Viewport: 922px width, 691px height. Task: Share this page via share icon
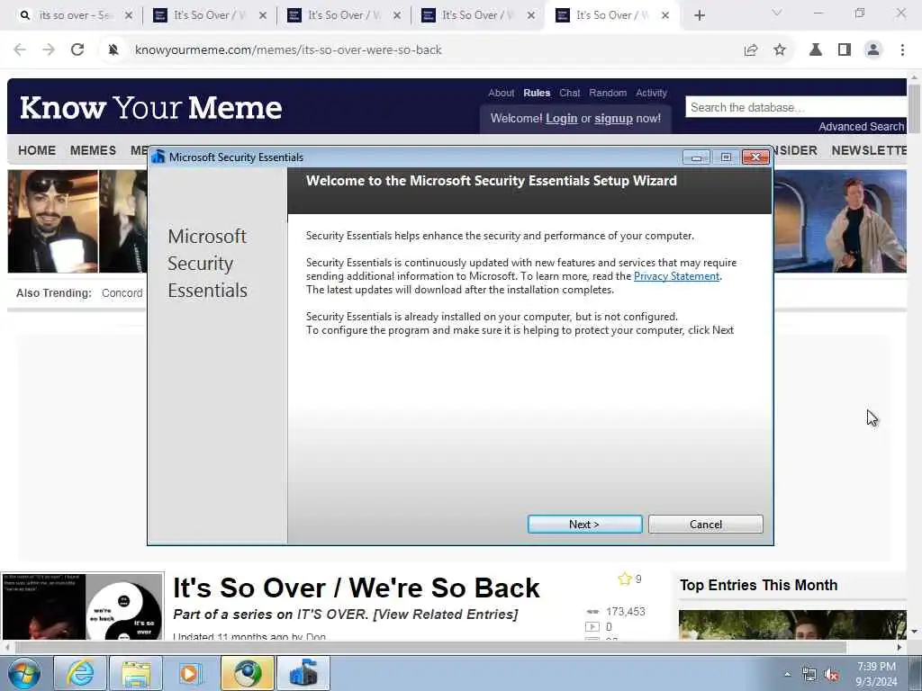click(751, 50)
